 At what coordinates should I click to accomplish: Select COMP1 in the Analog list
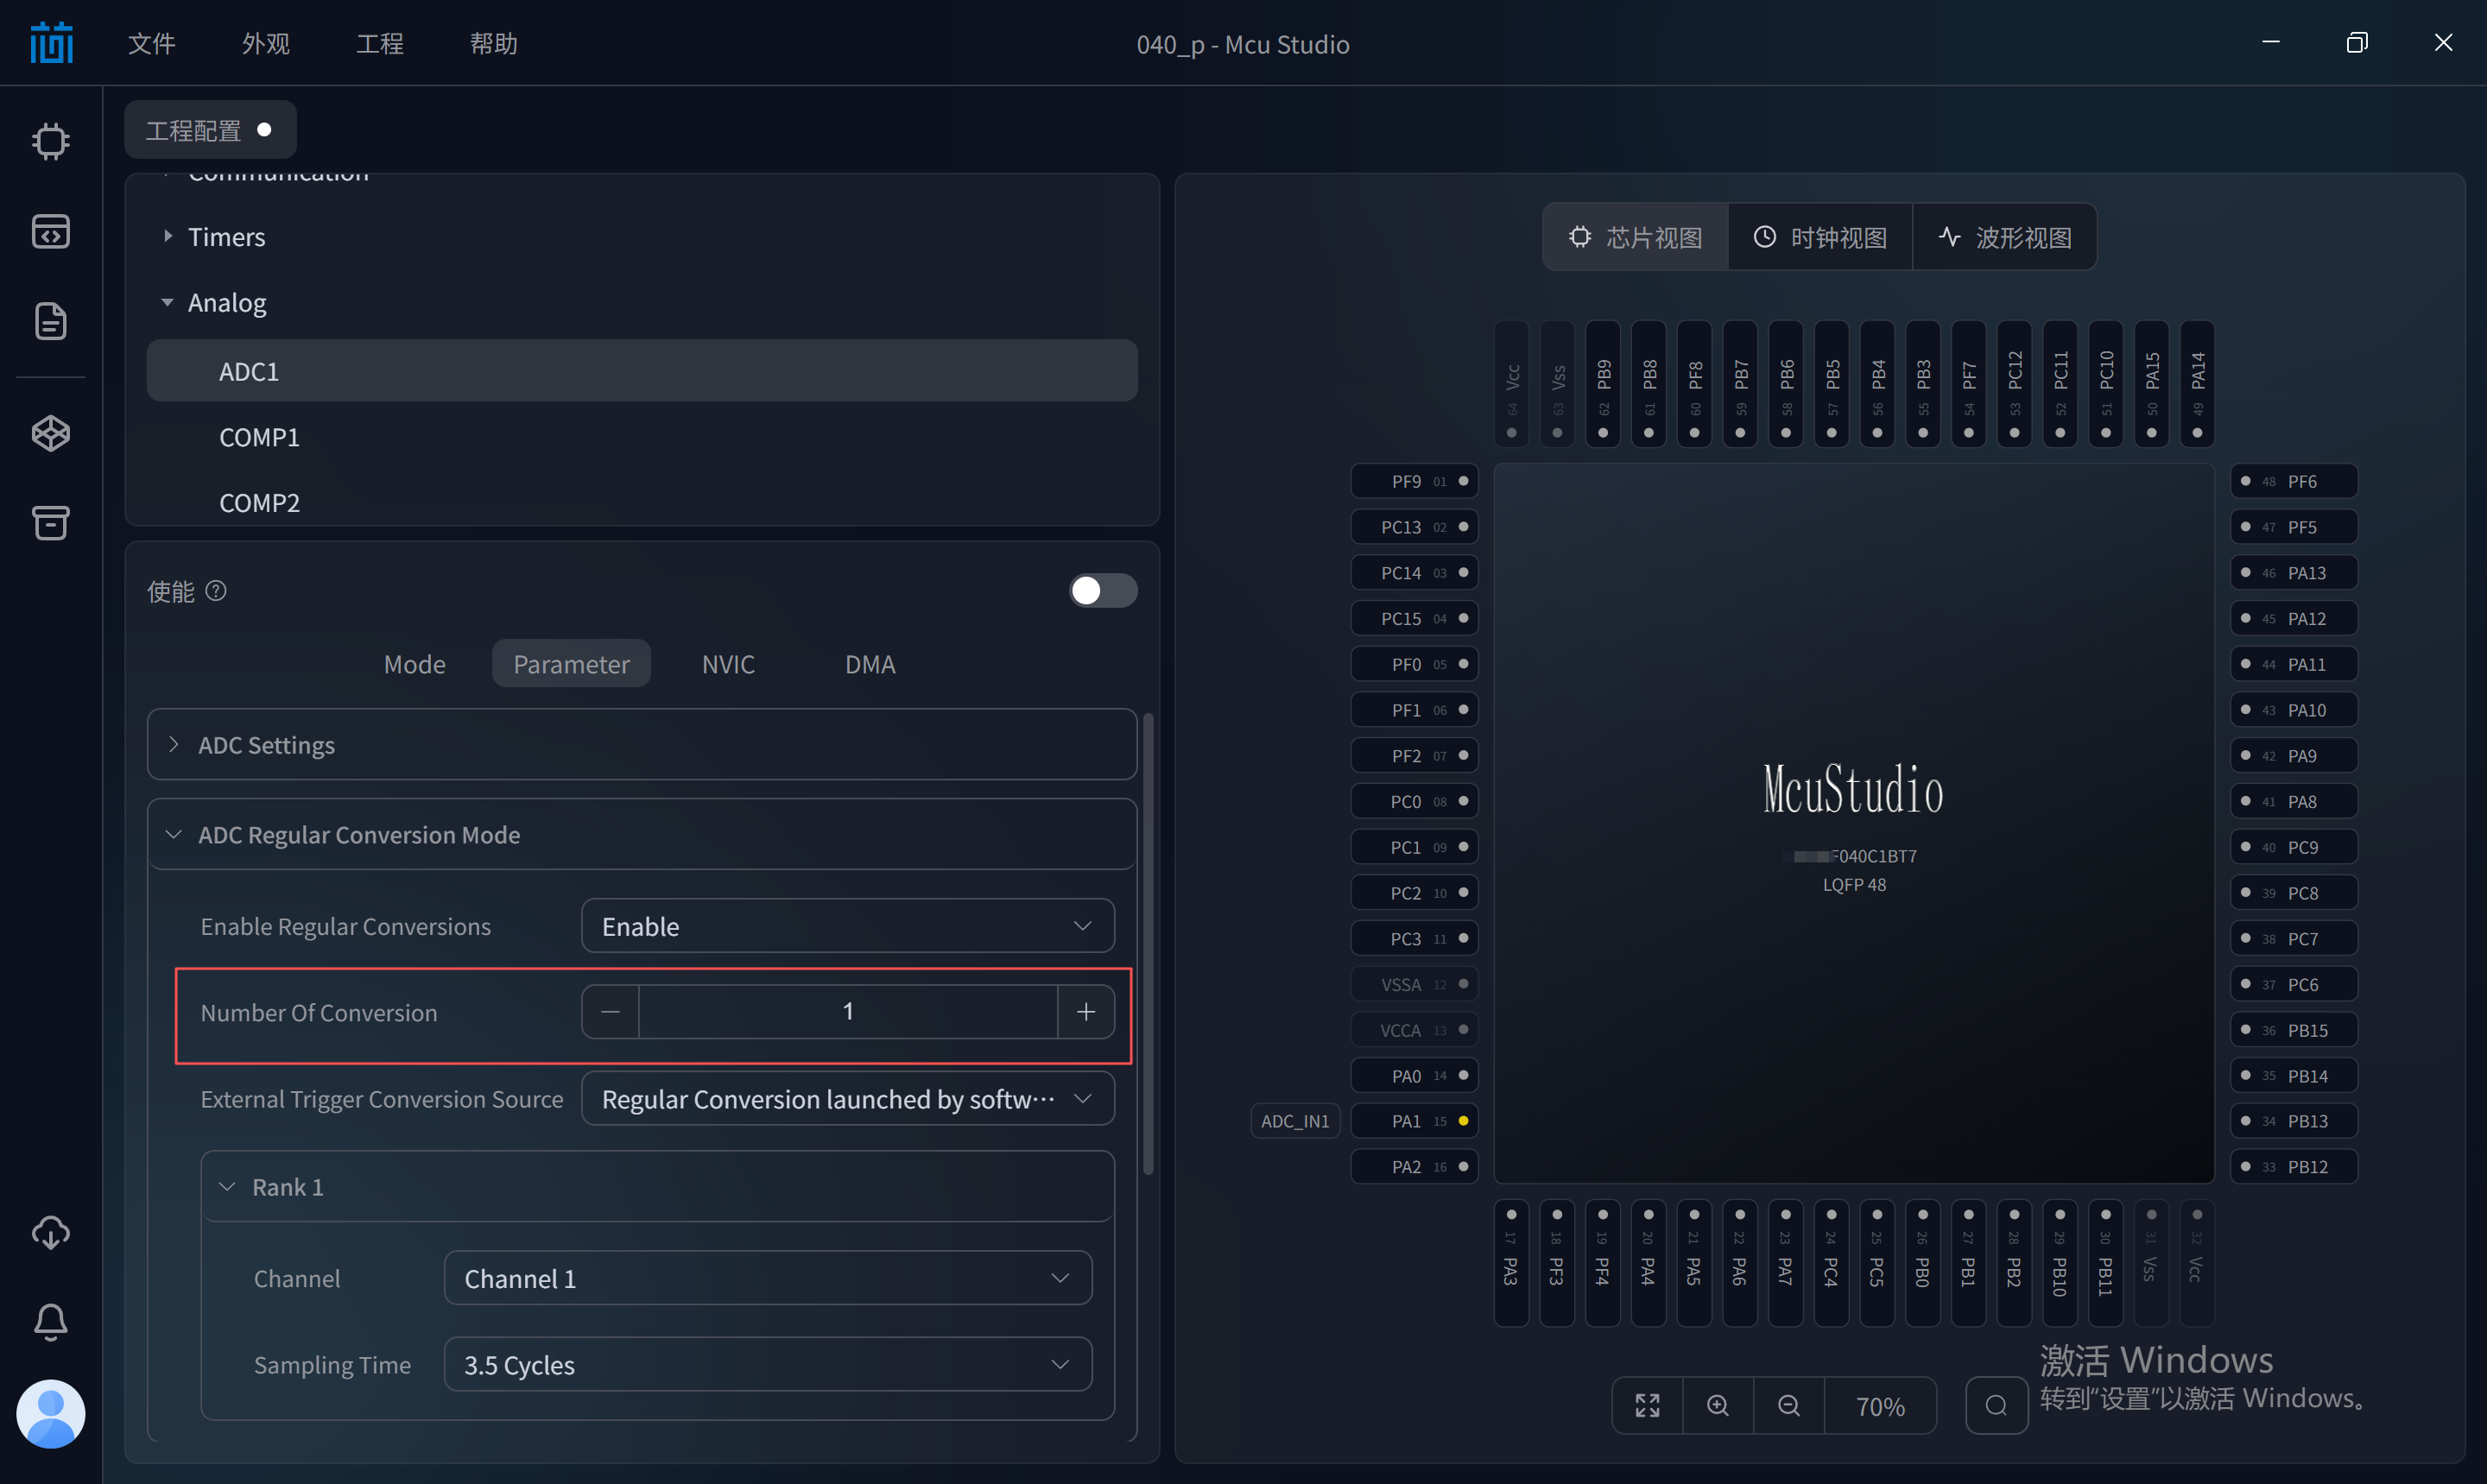[x=259, y=437]
